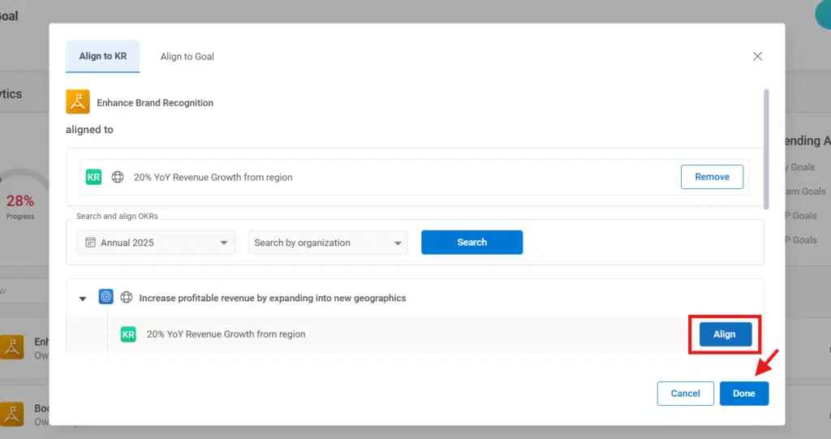Click the orange Enhance Brand Recognition goal icon
The height and width of the screenshot is (439, 831).
pos(78,102)
